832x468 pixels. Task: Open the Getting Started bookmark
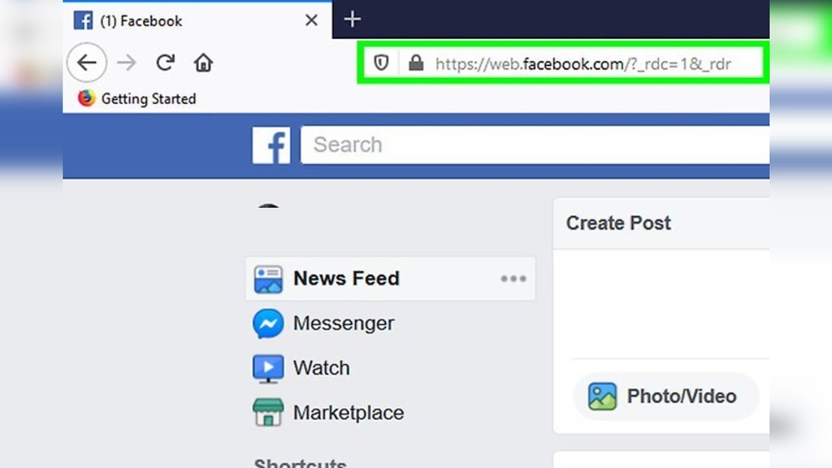(x=137, y=98)
